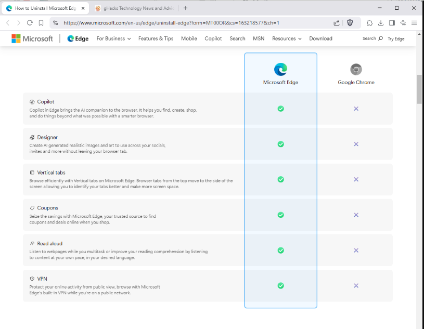This screenshot has height=329, width=424.
Task: Click the Designer heading text
Action: point(47,137)
